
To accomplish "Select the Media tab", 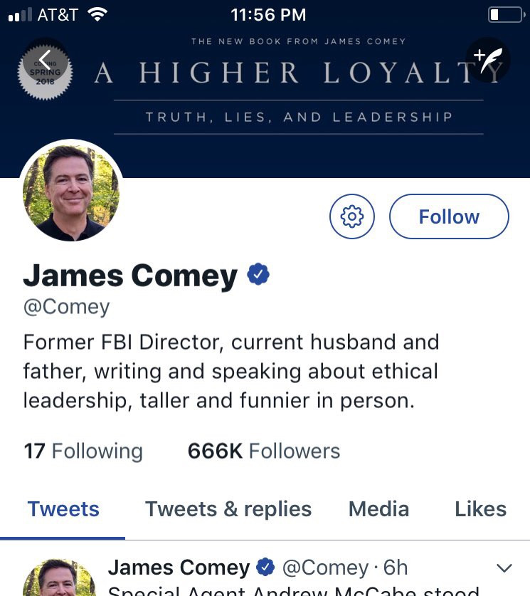I will coord(378,509).
